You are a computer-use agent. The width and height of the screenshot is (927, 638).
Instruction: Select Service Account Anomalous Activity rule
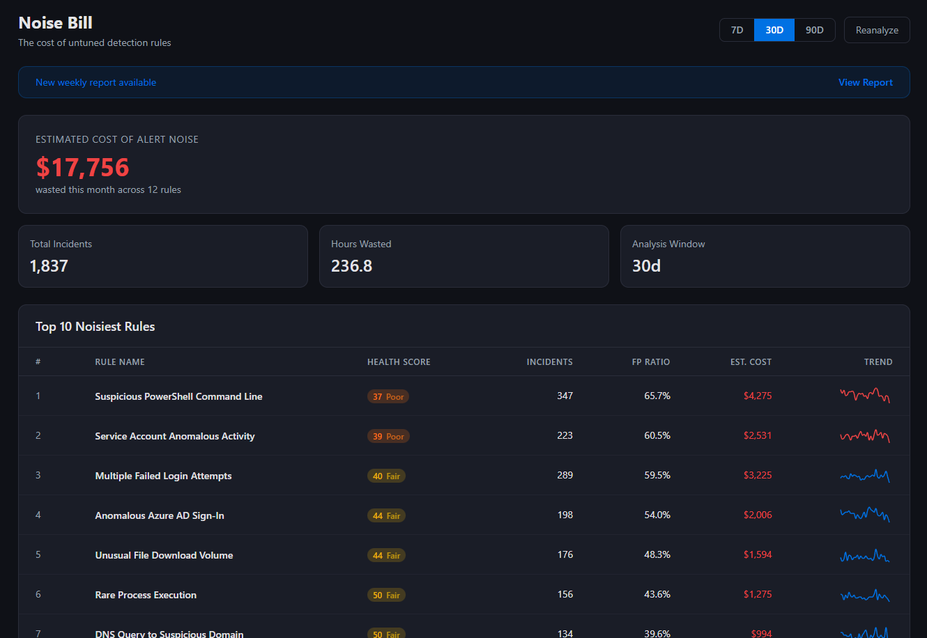(x=175, y=435)
